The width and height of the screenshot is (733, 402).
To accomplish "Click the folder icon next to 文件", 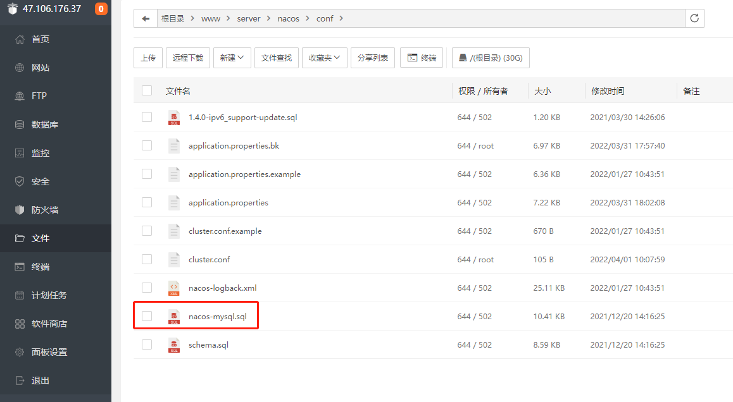I will [x=20, y=238].
